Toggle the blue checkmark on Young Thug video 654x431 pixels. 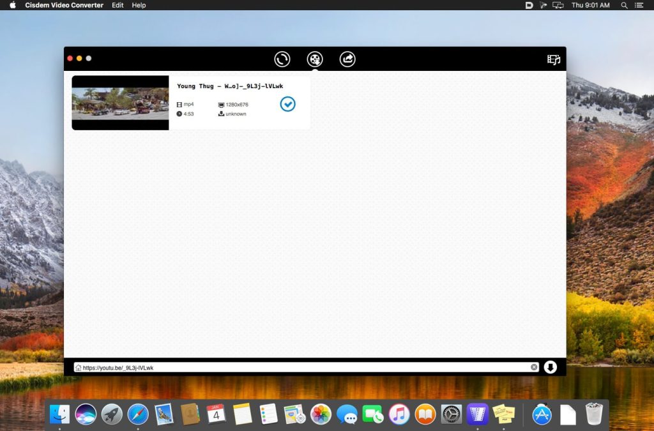288,103
